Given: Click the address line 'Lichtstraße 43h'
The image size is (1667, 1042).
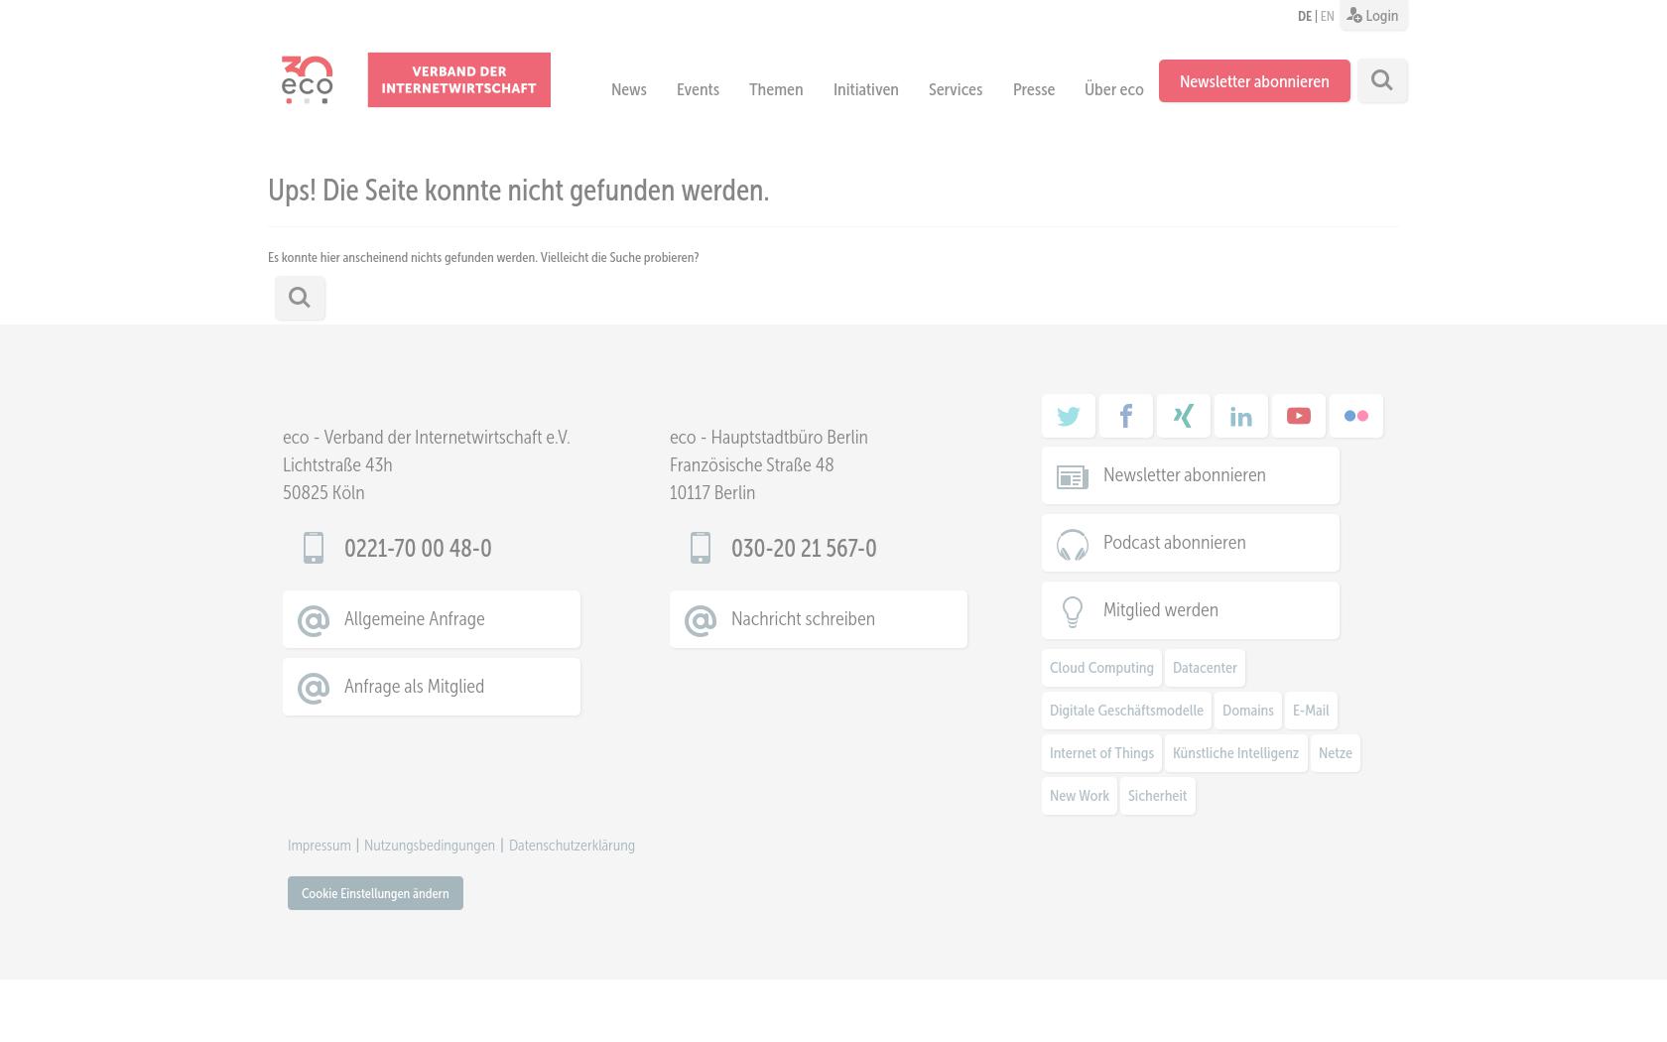Looking at the screenshot, I should tap(337, 464).
